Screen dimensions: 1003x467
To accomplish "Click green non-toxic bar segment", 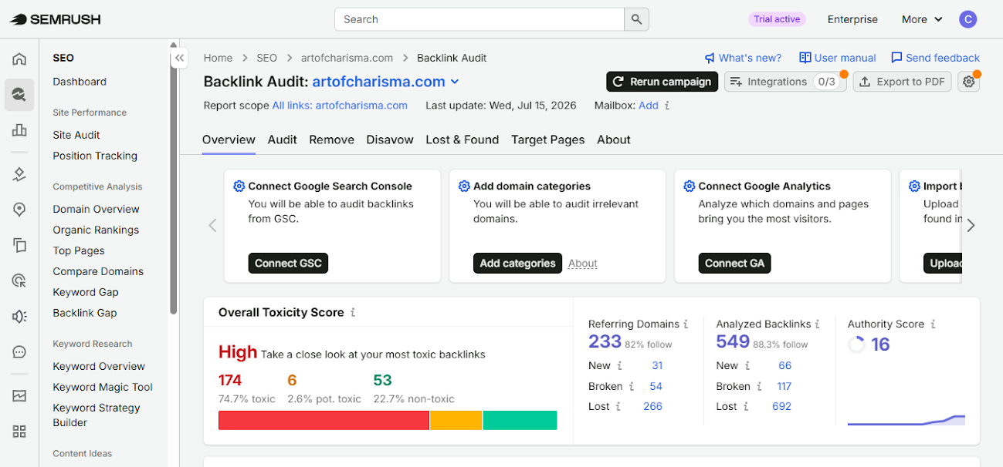I will [520, 420].
